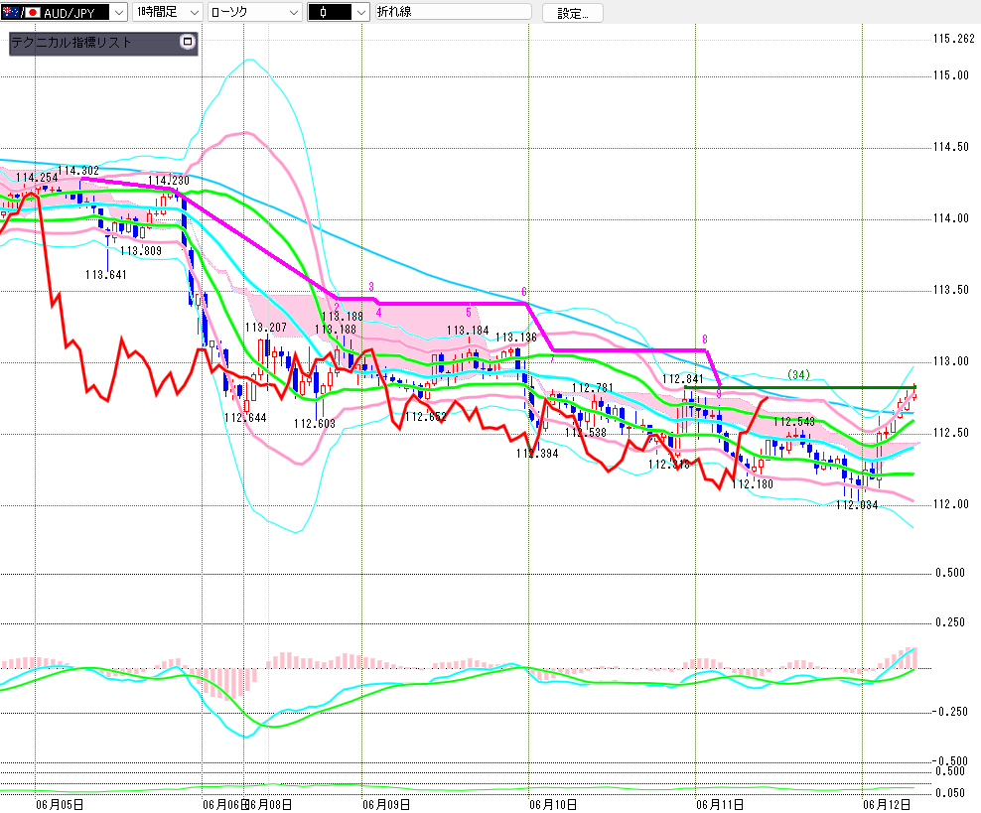Click the magenta wave marker number 5

point(468,312)
